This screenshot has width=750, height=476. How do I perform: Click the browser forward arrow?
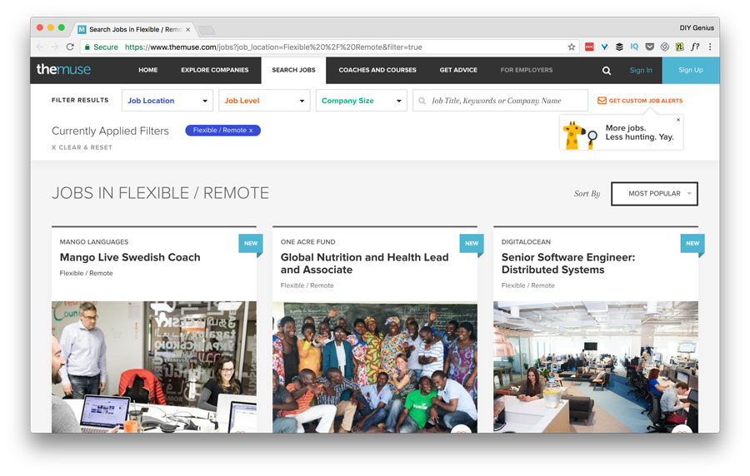click(55, 47)
